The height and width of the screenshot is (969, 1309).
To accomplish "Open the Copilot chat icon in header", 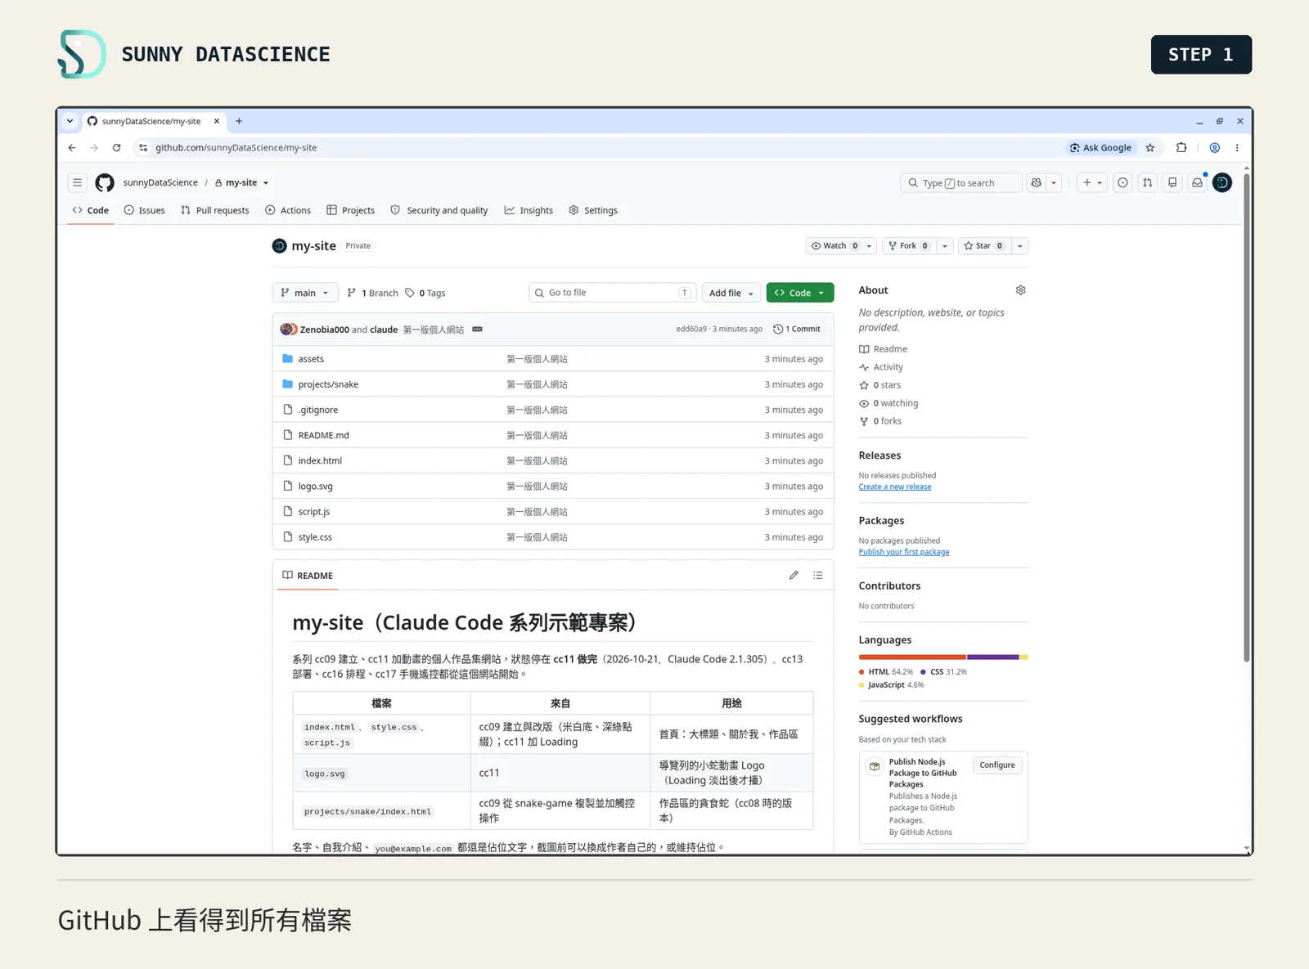I will pos(1036,182).
